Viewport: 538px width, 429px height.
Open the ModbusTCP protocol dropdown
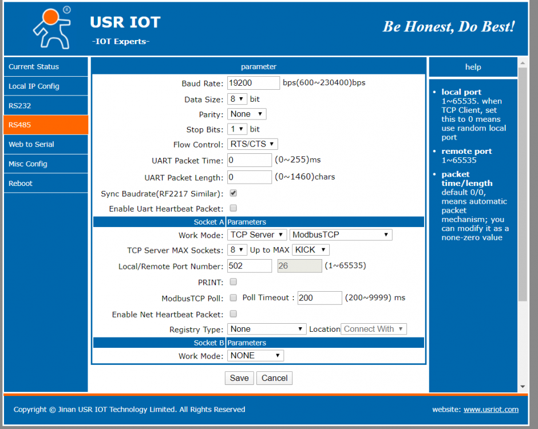click(341, 235)
